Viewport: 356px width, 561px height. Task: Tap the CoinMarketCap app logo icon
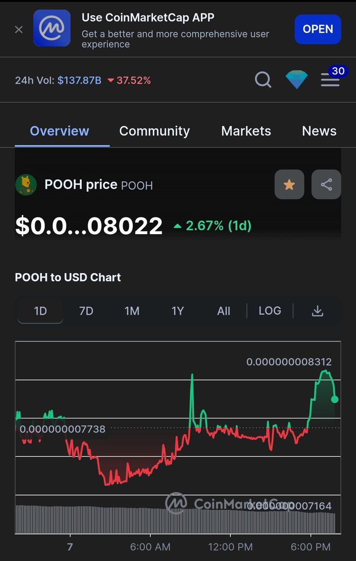click(x=52, y=29)
